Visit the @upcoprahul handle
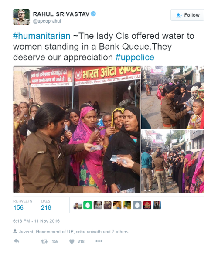218x254 pixels. click(x=47, y=21)
